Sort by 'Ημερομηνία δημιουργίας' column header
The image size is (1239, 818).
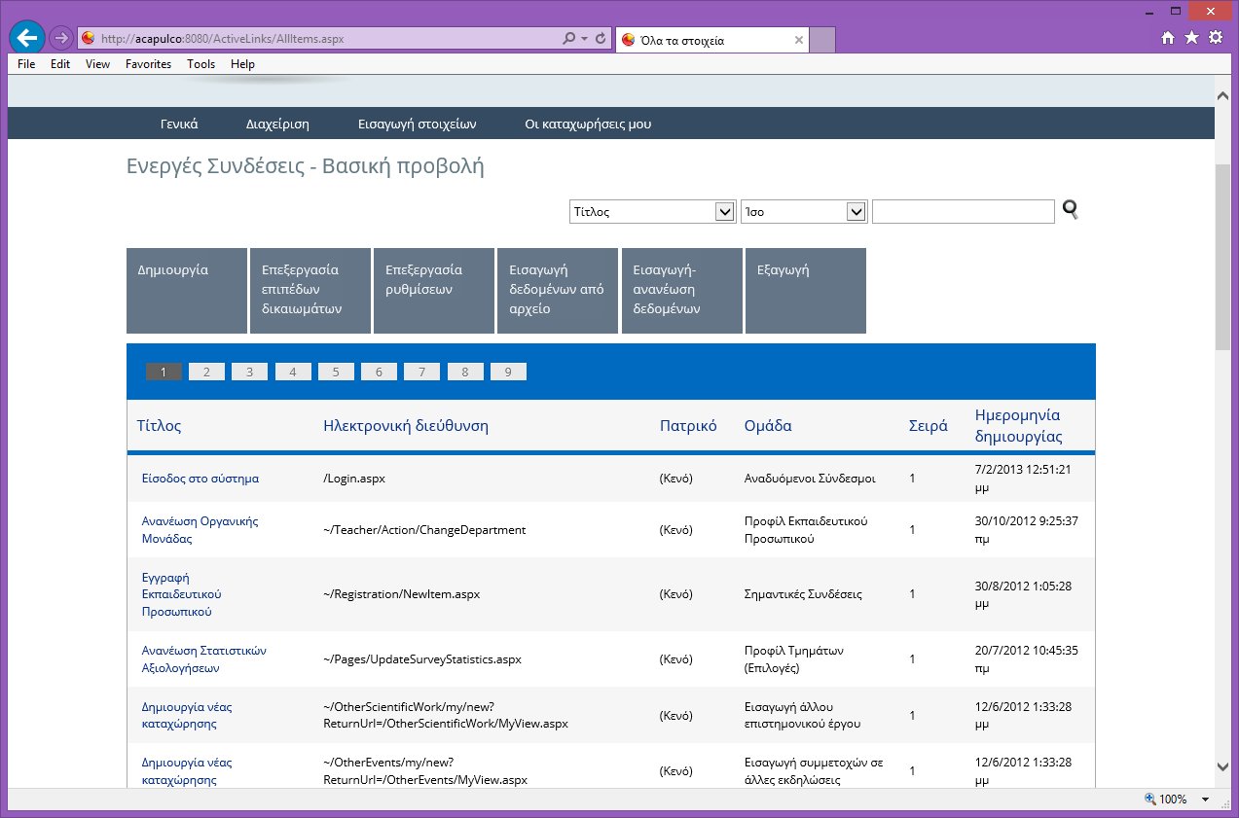tap(1019, 426)
